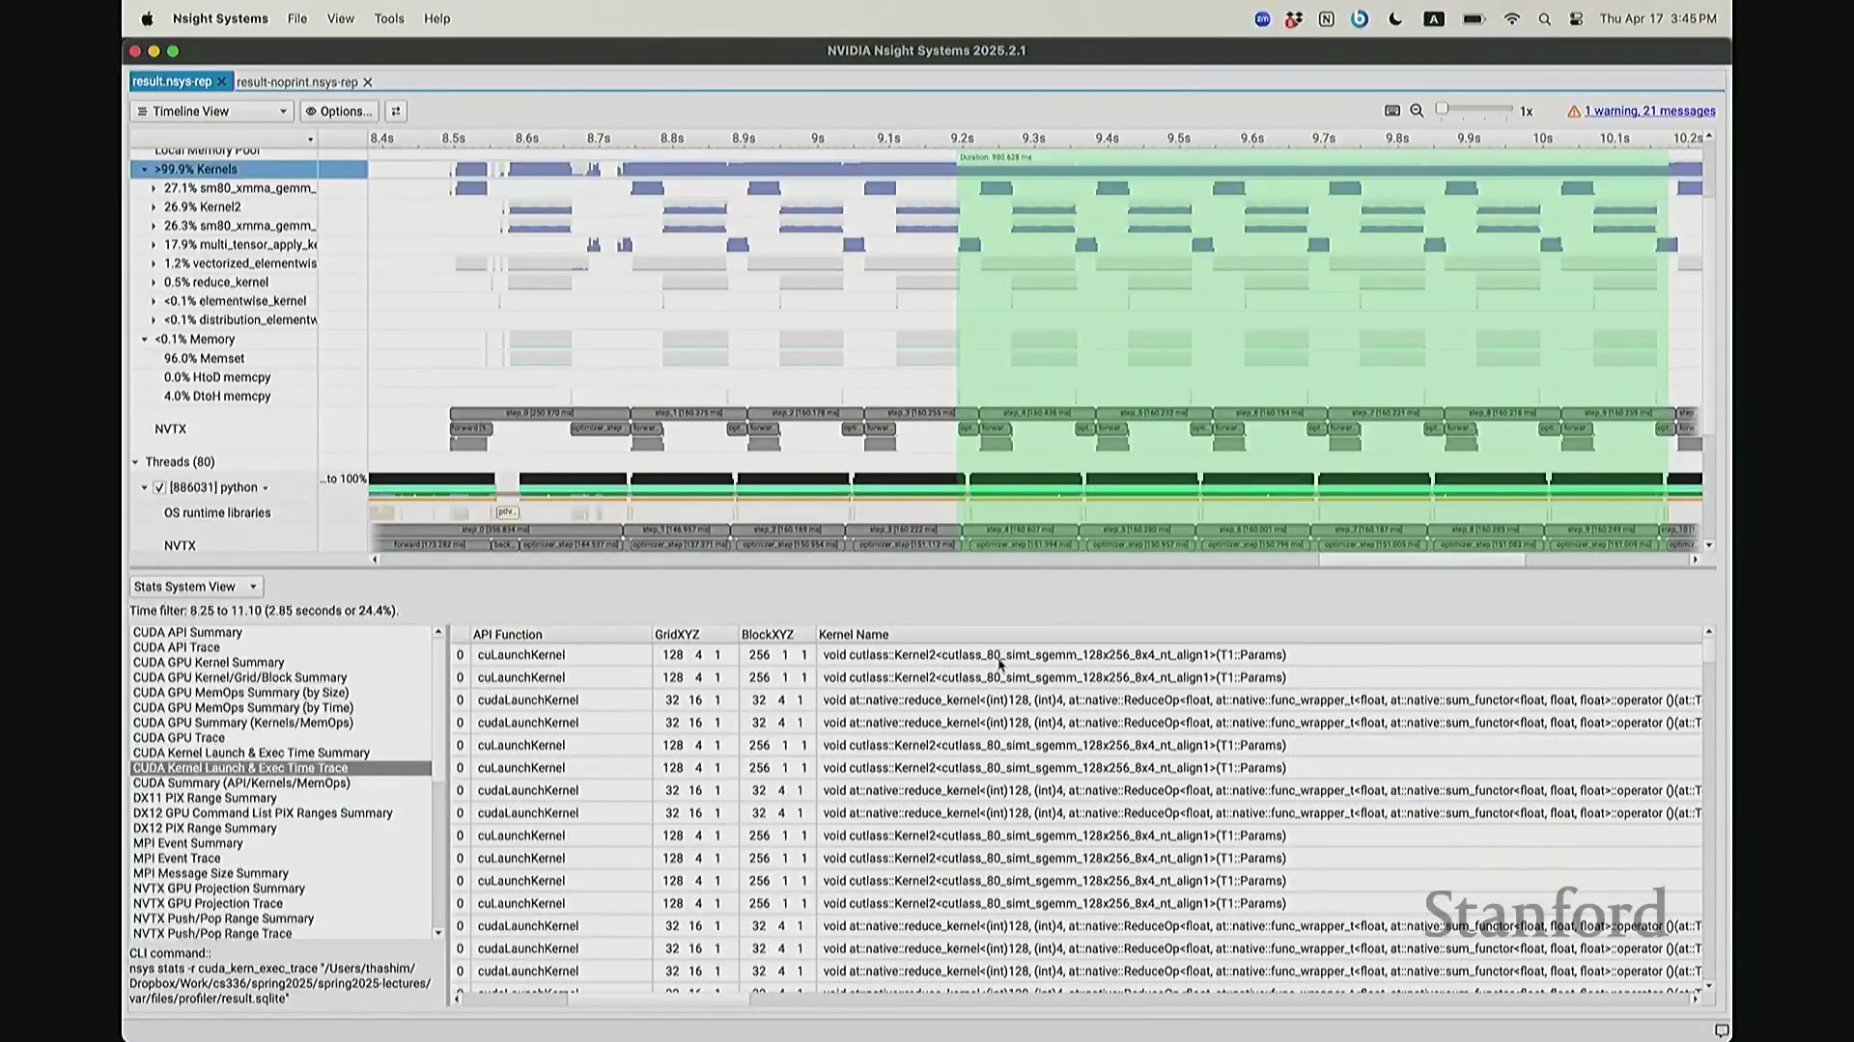Select CUDA GPU Kernel Summary report
Viewport: 1854px width, 1042px height.
[x=209, y=663]
